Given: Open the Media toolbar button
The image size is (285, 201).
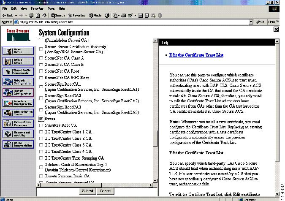Looking at the screenshot, I should point(95,16).
